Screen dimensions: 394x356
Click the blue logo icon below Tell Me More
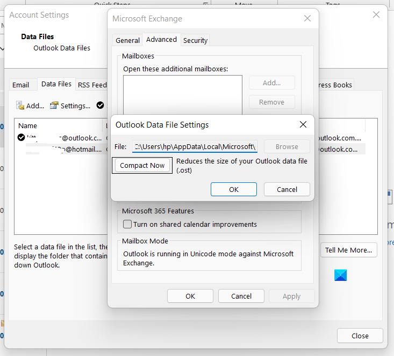340,275
